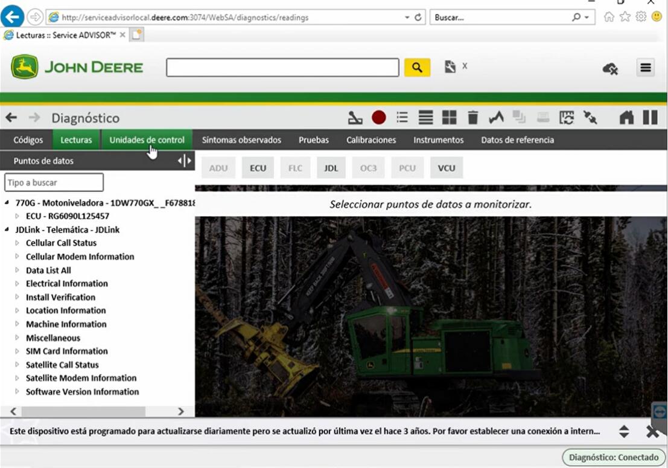
Task: Select SIM Card Information tree item
Action: click(67, 351)
